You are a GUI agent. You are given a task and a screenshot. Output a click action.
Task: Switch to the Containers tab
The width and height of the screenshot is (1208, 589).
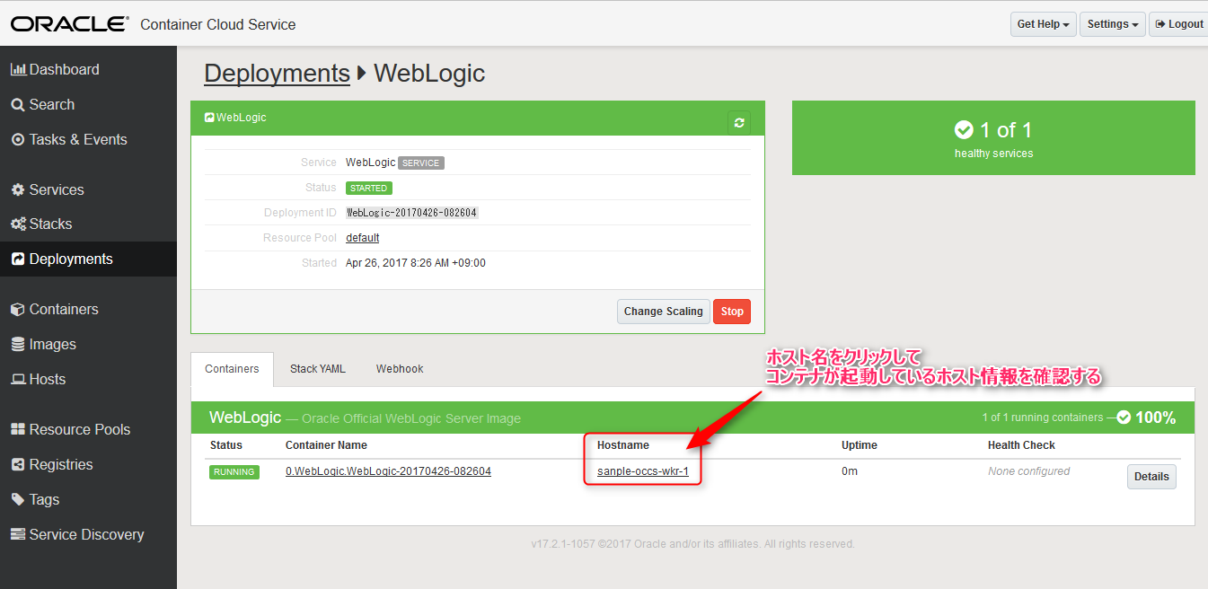pyautogui.click(x=232, y=369)
